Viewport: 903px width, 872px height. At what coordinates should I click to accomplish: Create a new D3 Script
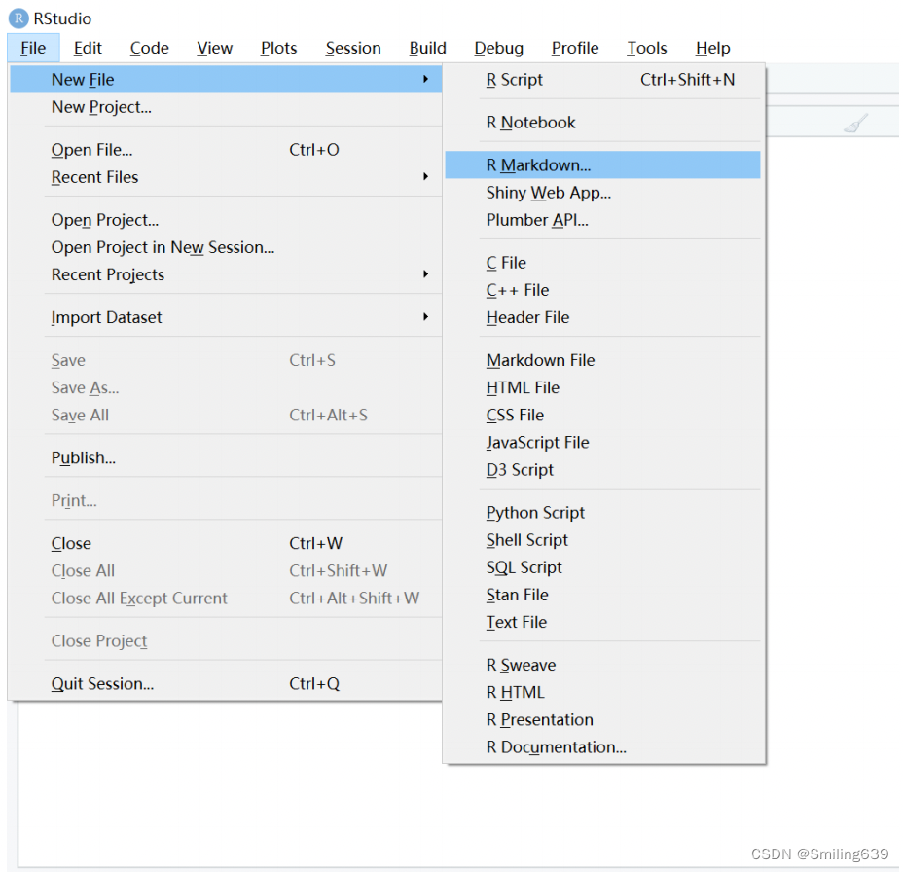point(603,470)
